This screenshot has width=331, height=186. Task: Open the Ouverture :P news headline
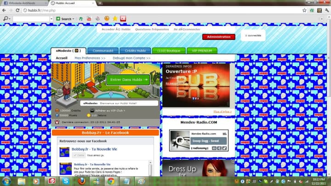click(x=181, y=71)
